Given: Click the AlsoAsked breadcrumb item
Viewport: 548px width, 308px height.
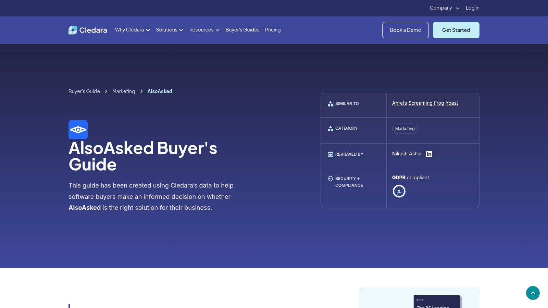Looking at the screenshot, I should click(x=160, y=91).
